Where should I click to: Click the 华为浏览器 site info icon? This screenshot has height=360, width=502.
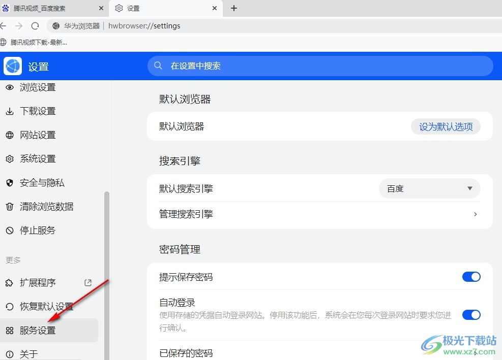(56, 26)
